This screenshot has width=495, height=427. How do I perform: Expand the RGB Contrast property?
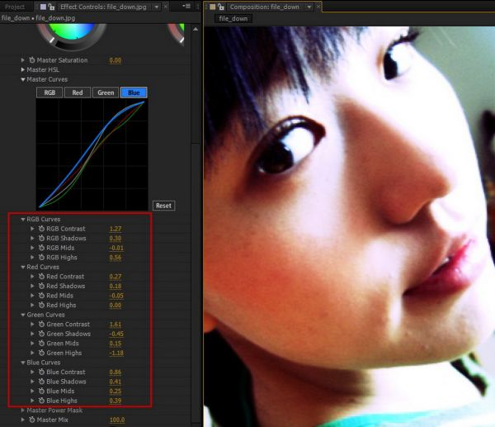(x=32, y=228)
